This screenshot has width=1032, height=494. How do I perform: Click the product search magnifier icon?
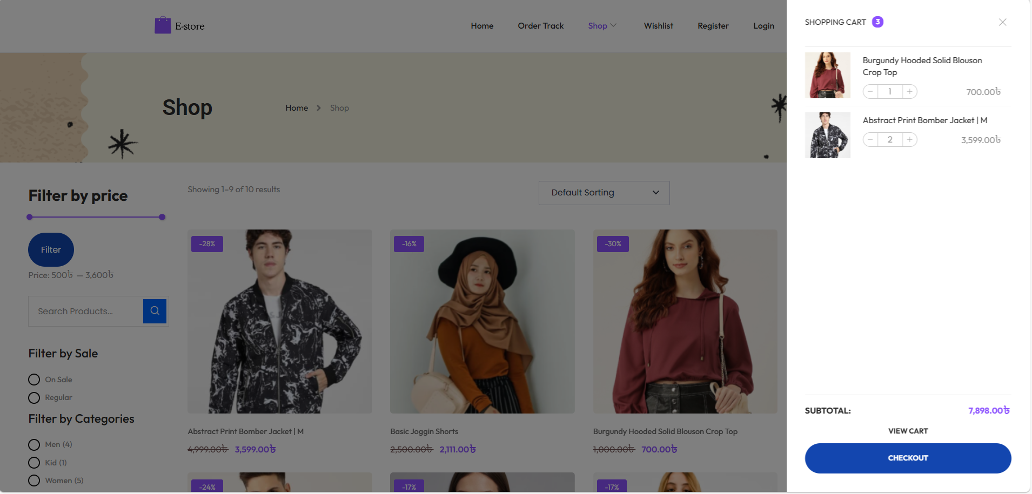coord(155,311)
